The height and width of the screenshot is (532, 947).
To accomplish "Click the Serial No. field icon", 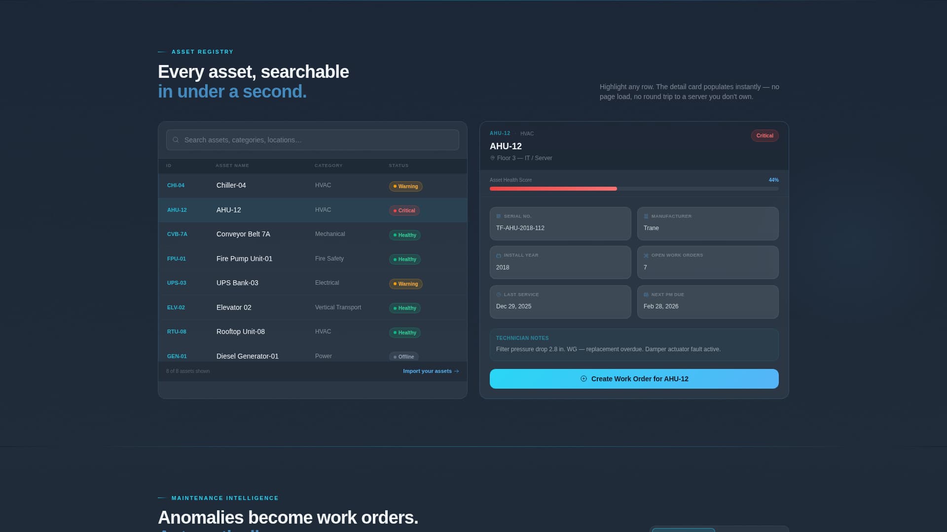I will (x=498, y=216).
